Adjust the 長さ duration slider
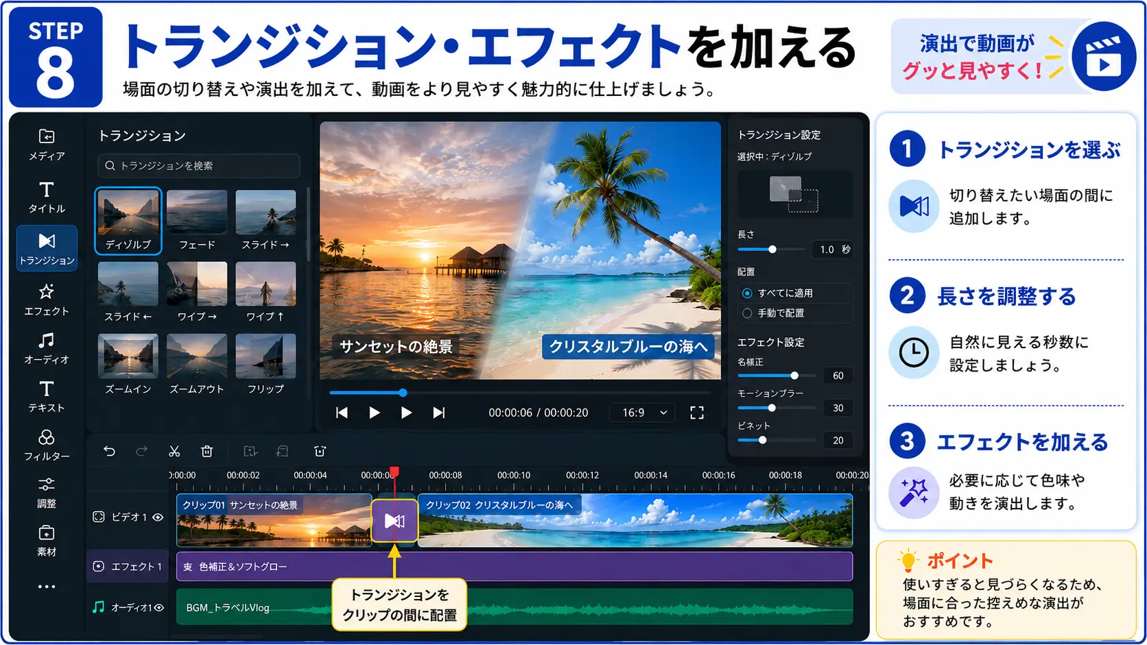 pyautogui.click(x=772, y=250)
